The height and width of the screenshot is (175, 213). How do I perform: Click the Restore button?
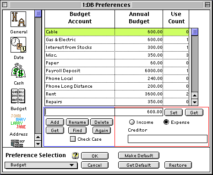click(x=178, y=165)
